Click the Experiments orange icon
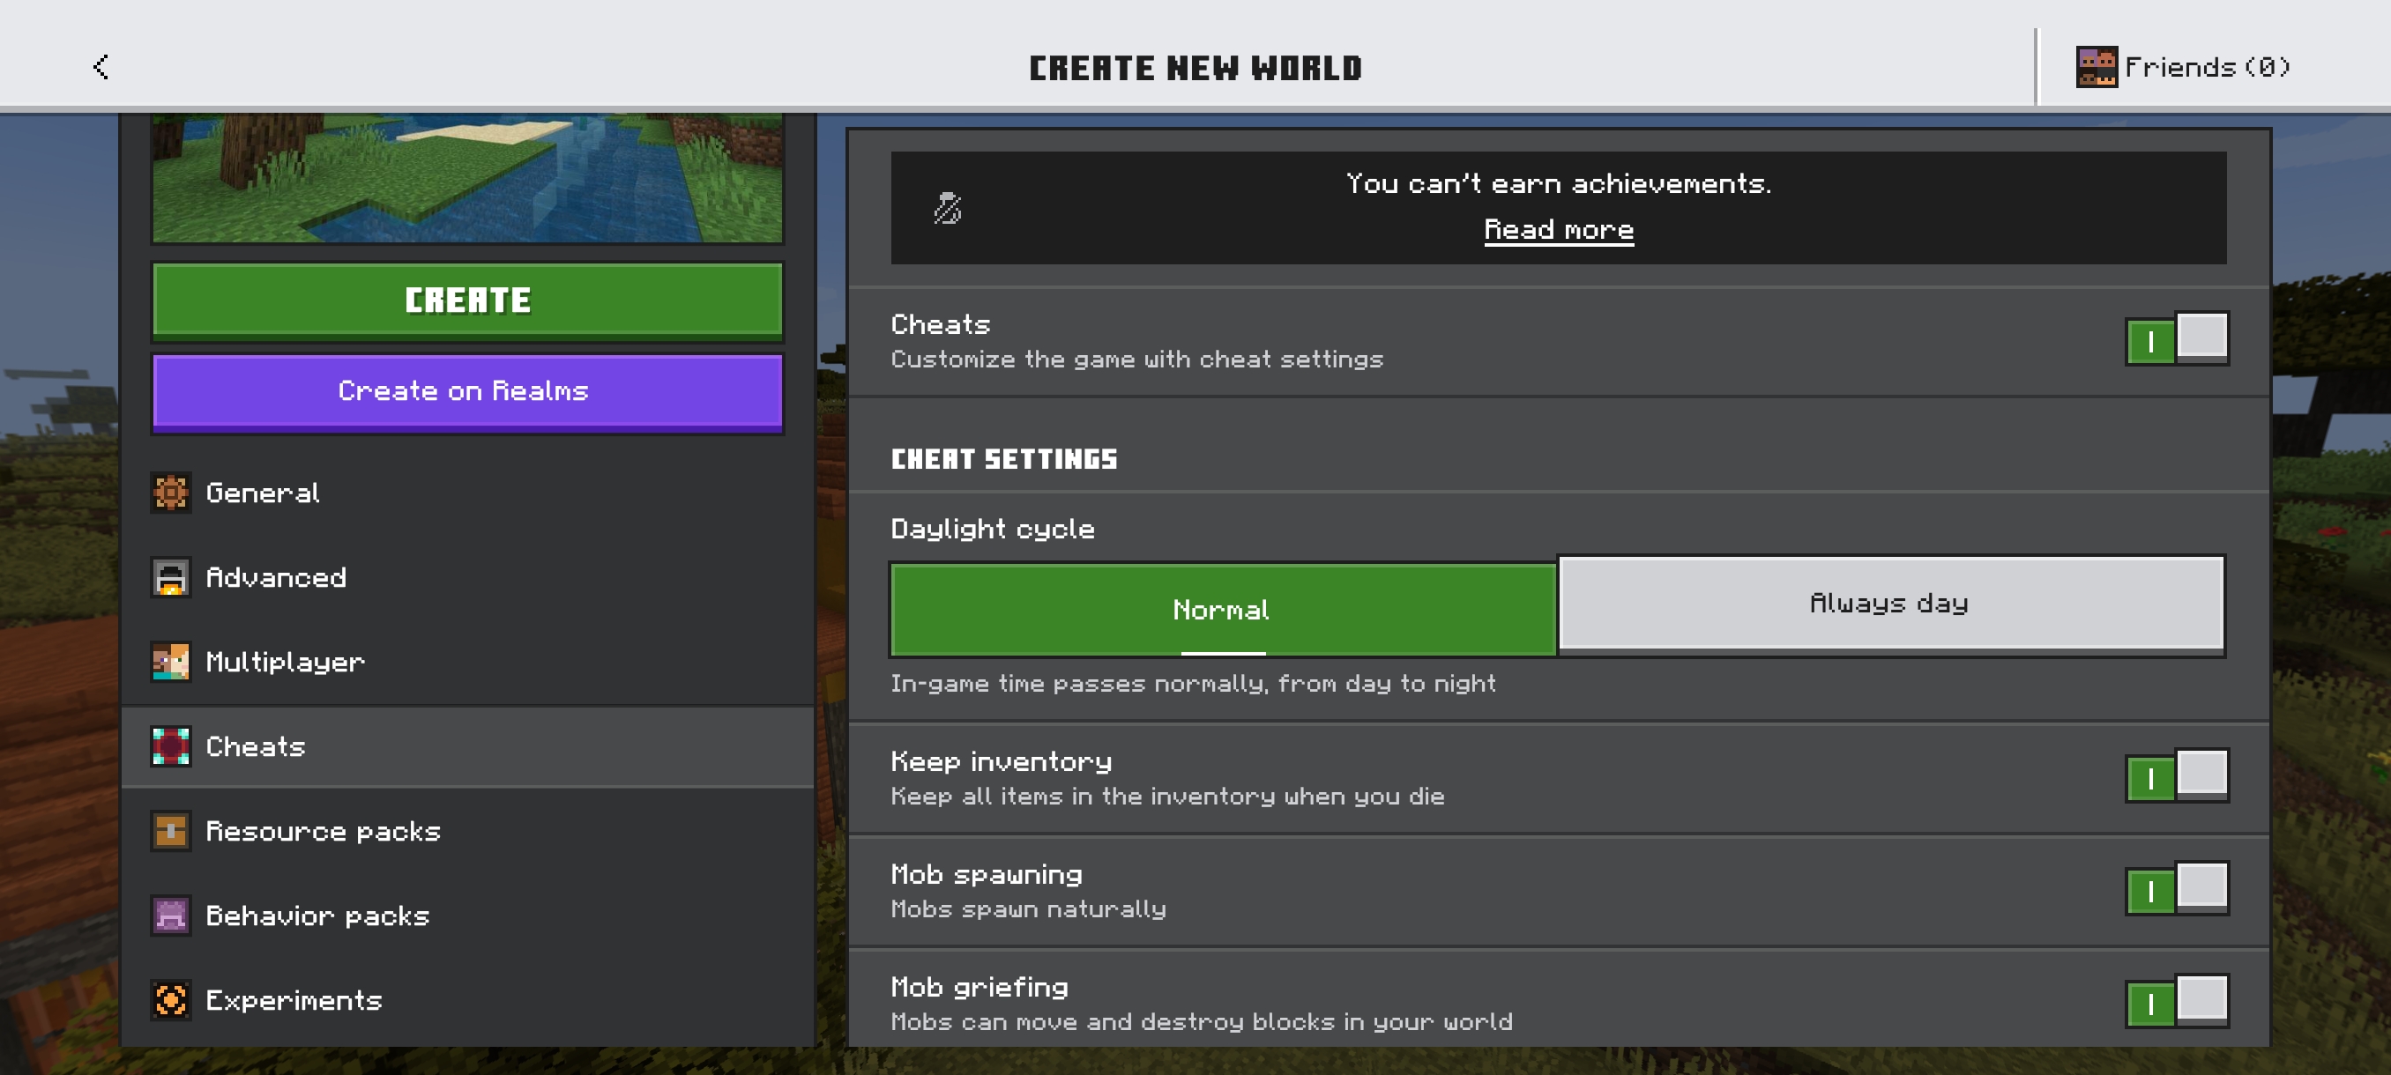 pos(171,1000)
